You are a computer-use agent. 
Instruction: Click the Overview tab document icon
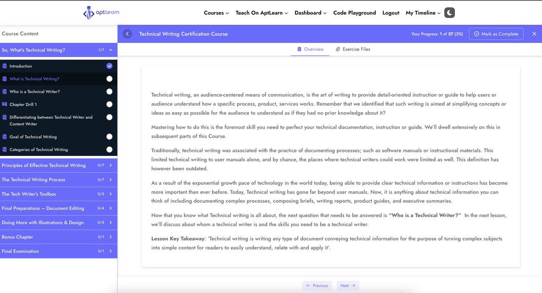(x=299, y=49)
